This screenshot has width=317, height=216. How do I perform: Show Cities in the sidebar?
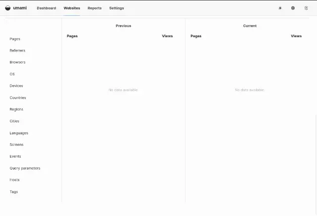point(14,121)
